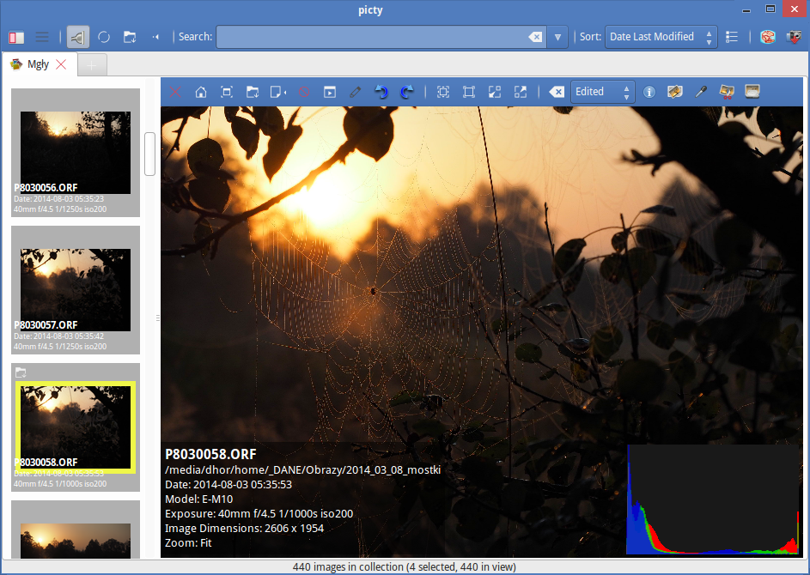Click the camera import icon

[x=794, y=37]
